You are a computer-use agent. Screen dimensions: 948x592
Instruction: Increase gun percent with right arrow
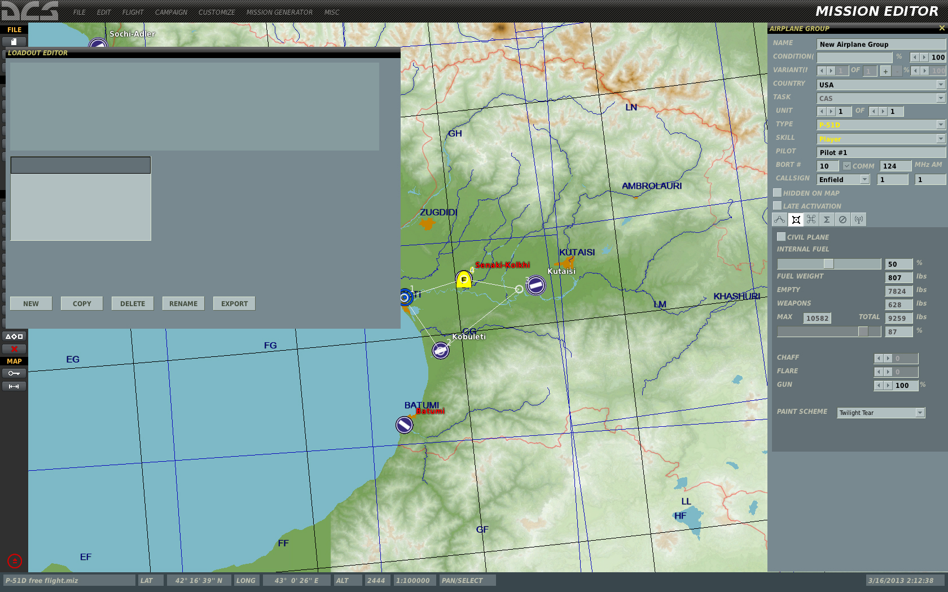(x=888, y=386)
